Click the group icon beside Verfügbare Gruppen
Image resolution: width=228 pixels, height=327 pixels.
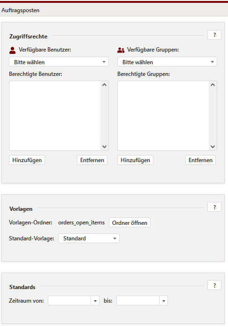(121, 50)
